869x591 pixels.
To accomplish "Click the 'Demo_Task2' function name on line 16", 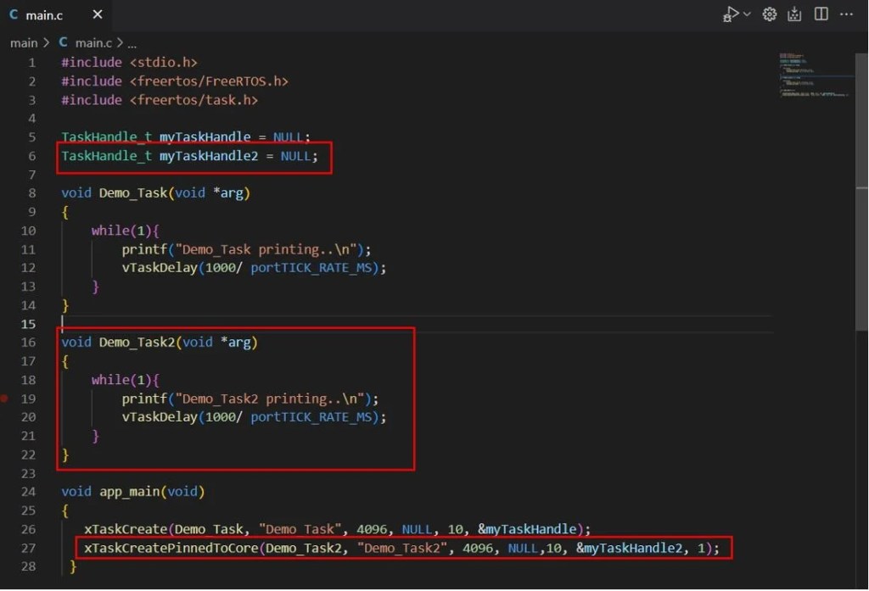I will pos(137,343).
